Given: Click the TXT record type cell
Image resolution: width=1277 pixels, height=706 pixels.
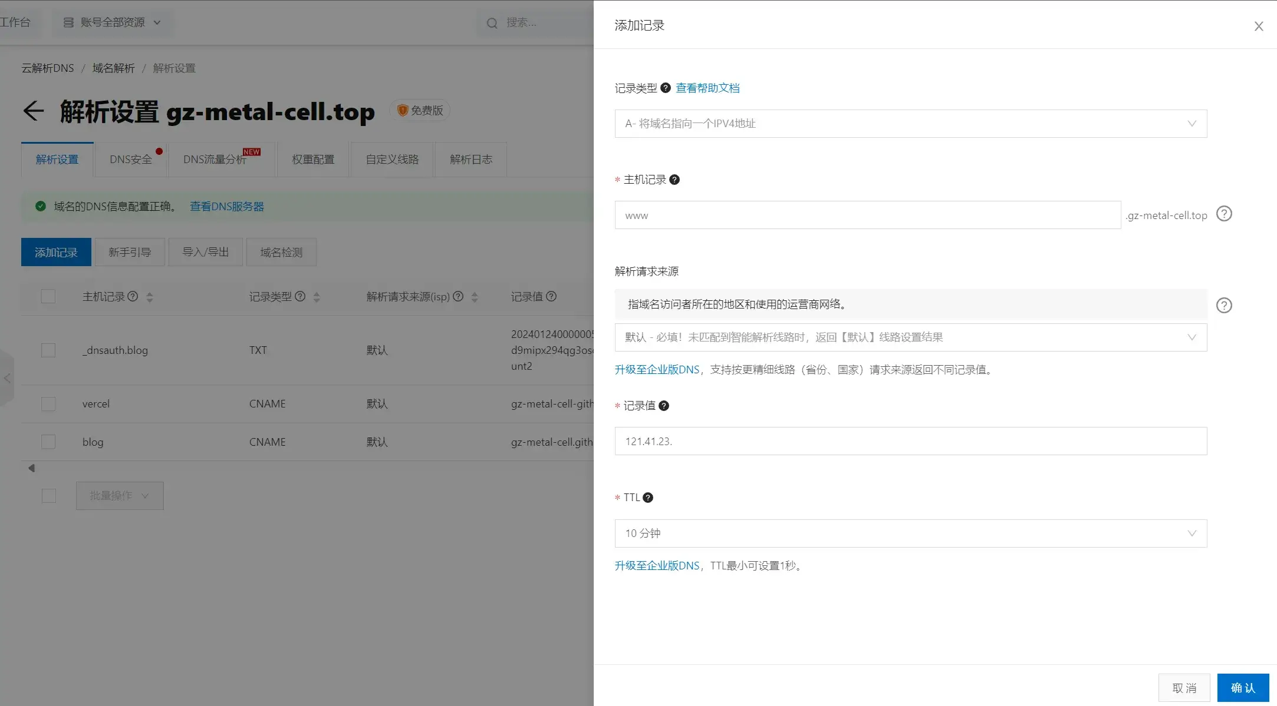Looking at the screenshot, I should click(x=258, y=350).
